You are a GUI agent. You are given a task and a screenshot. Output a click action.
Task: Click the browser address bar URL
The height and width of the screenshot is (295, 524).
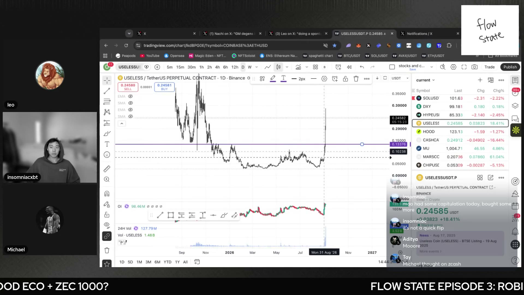point(206,45)
